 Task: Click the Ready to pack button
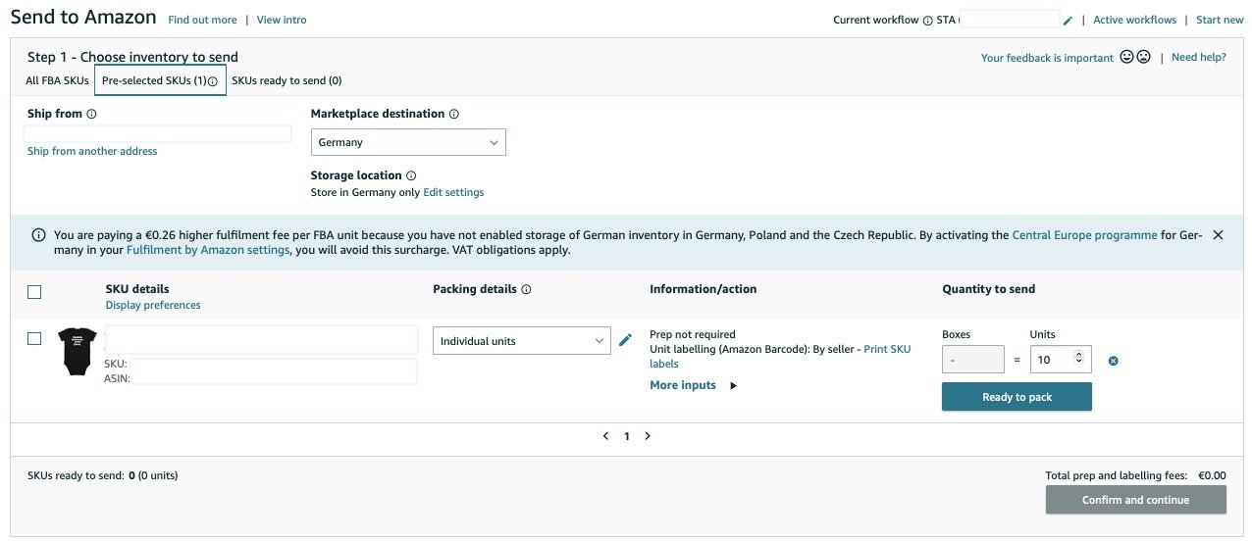pos(1017,397)
